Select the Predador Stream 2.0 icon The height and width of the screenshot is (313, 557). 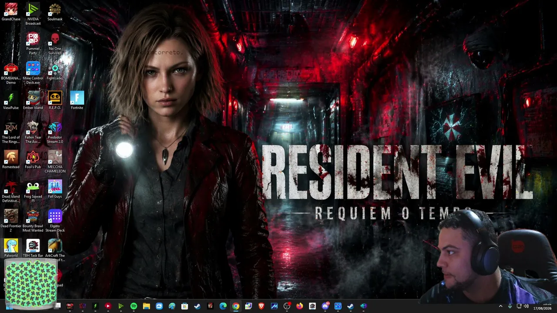pos(55,132)
